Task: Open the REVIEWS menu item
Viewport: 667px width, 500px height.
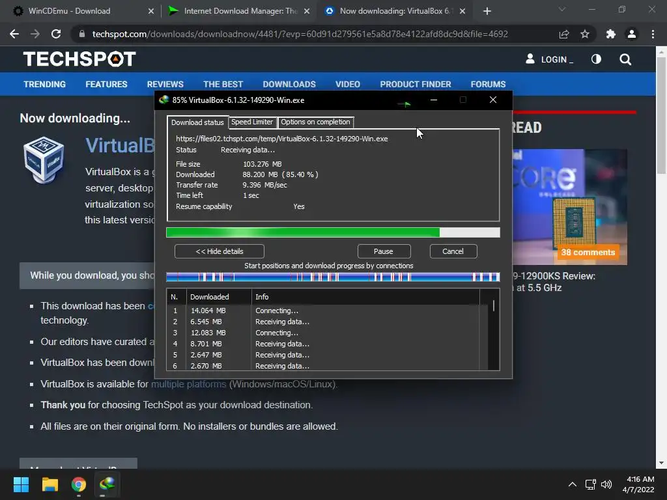Action: 165,84
